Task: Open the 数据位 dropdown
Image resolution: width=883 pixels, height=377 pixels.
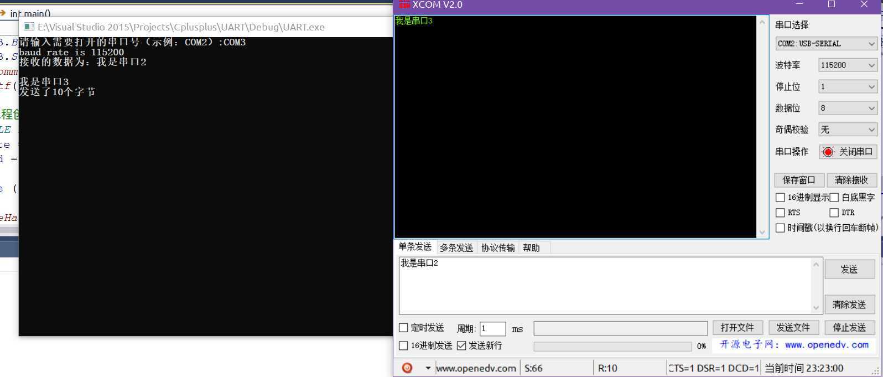Action: 848,108
